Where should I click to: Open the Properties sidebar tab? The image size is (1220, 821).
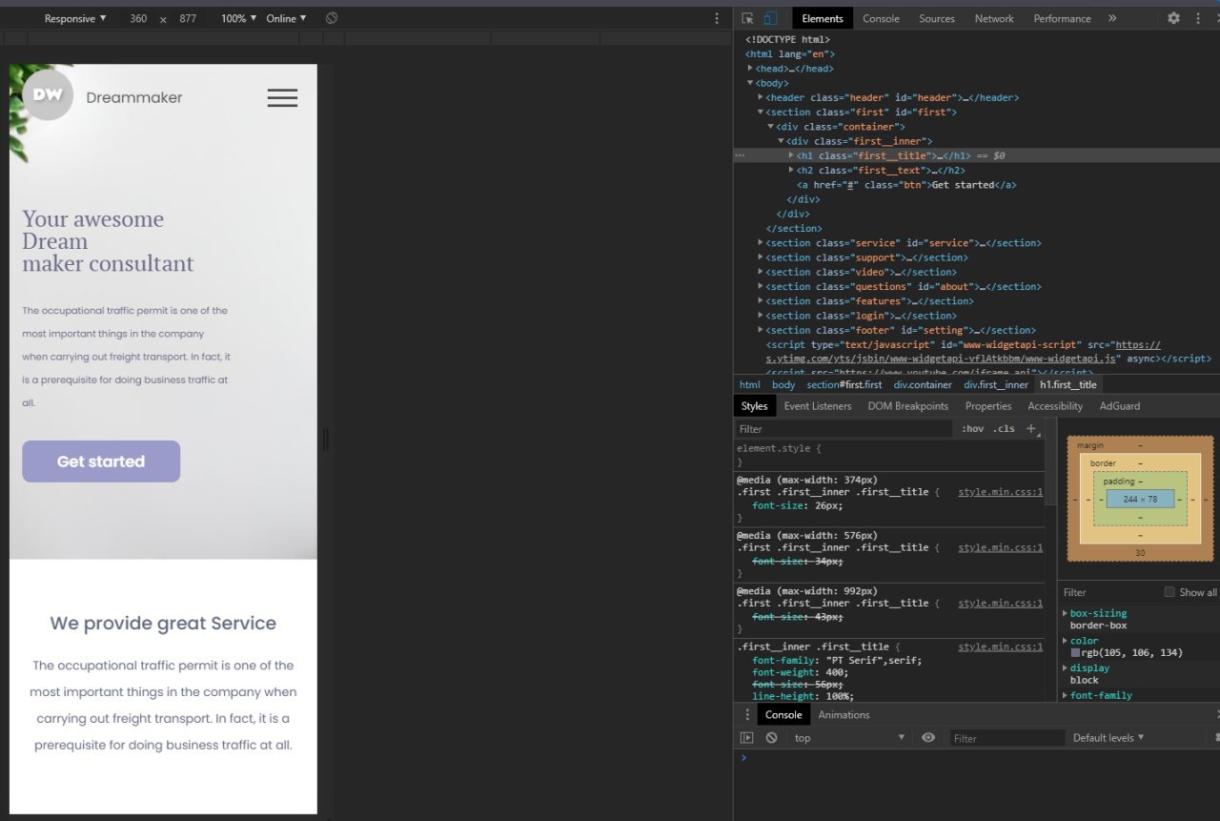pyautogui.click(x=988, y=406)
